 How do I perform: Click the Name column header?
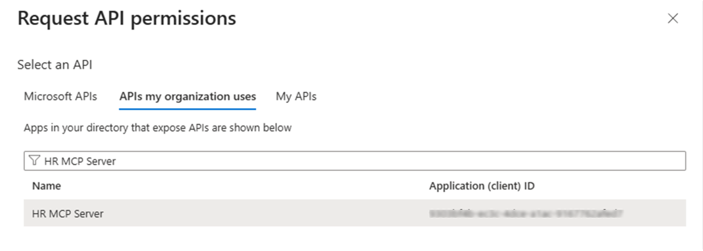click(x=47, y=186)
